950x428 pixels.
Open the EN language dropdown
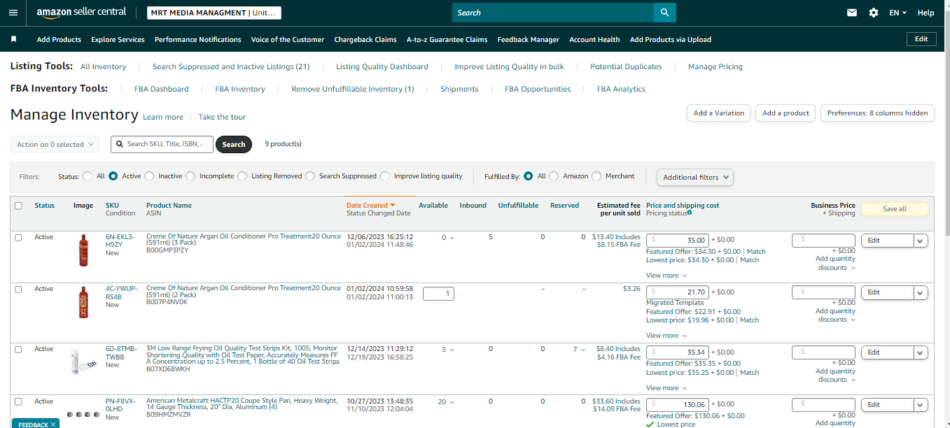point(897,13)
